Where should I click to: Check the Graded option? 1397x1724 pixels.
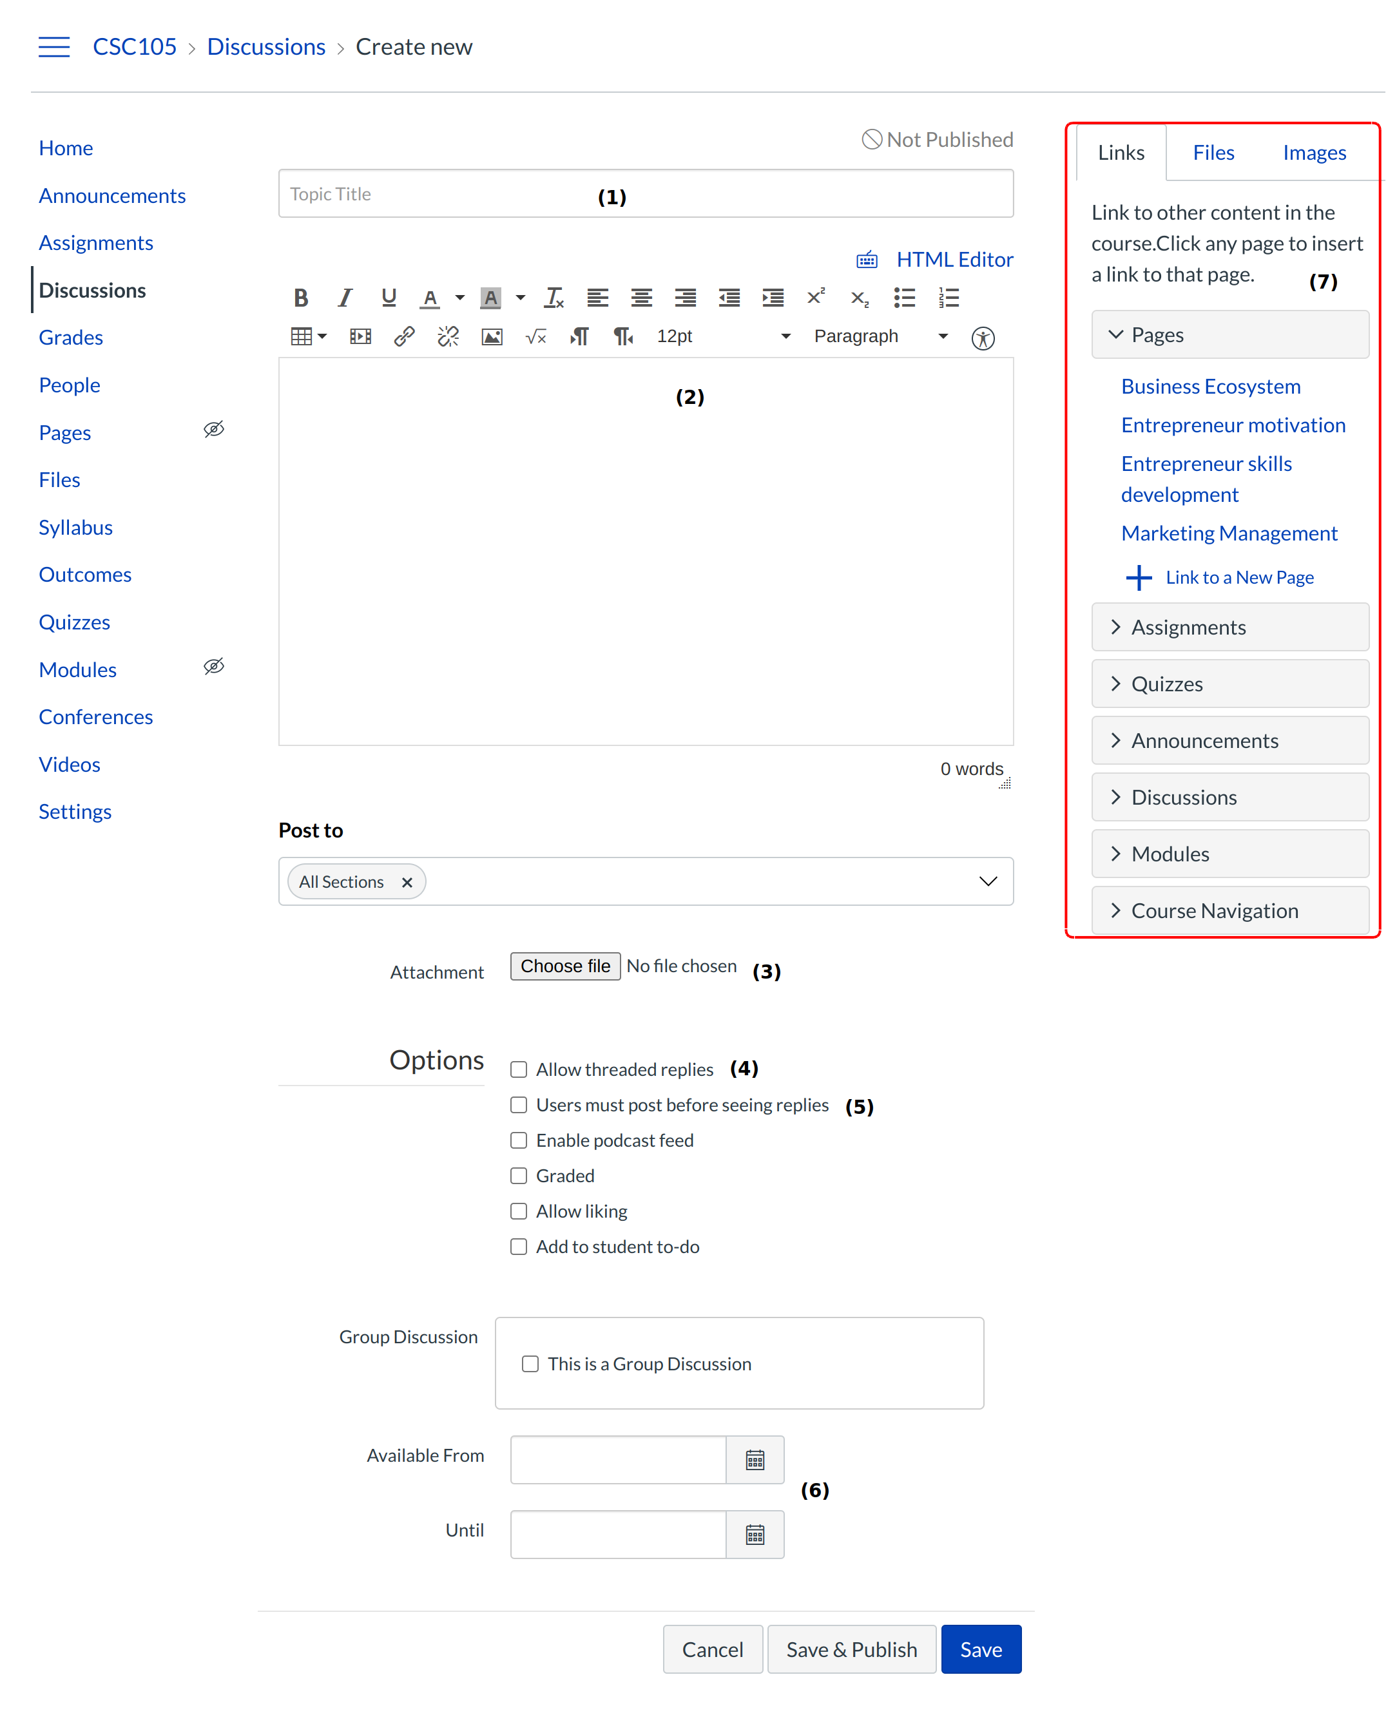[518, 1175]
